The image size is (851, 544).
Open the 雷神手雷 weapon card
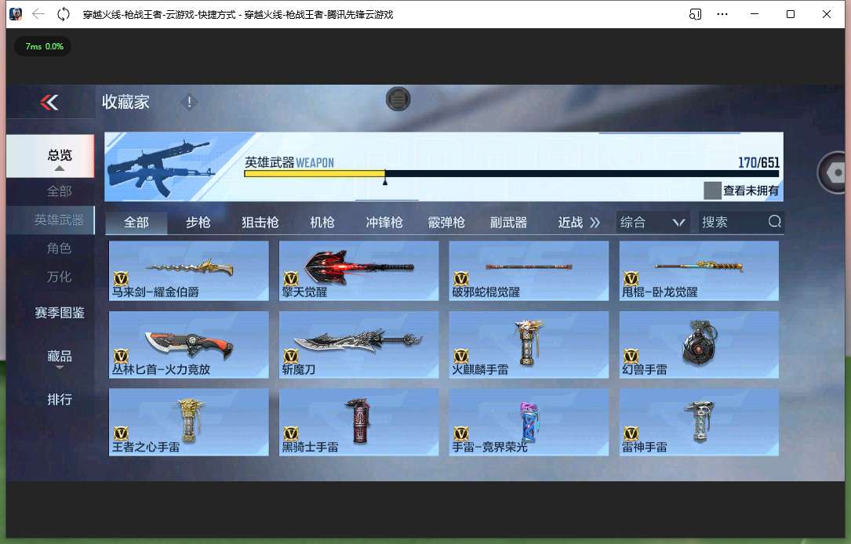point(699,423)
